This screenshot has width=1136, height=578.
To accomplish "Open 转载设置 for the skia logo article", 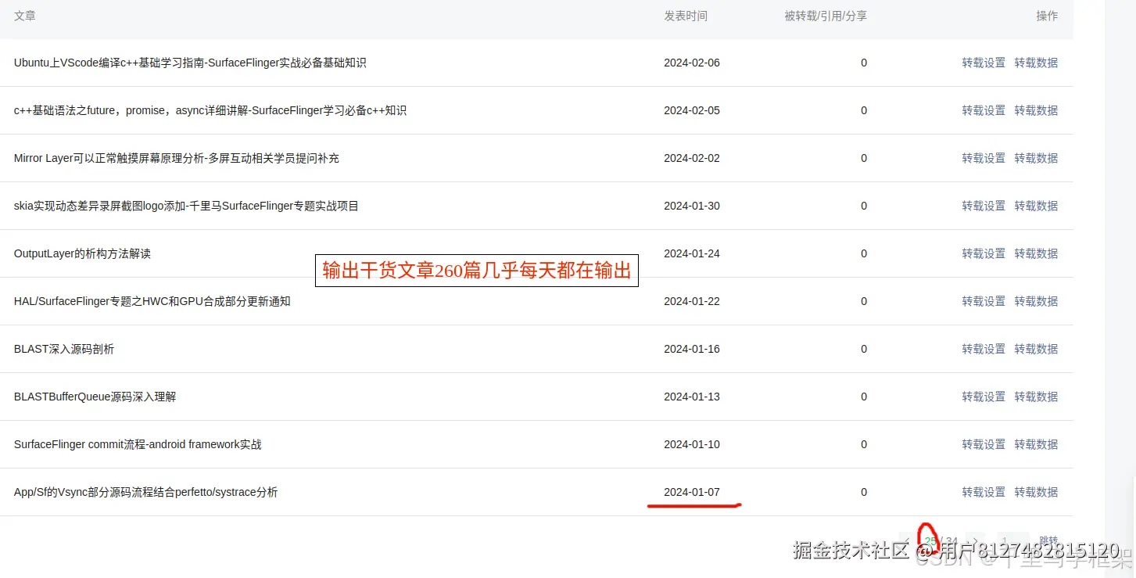I will pos(984,206).
